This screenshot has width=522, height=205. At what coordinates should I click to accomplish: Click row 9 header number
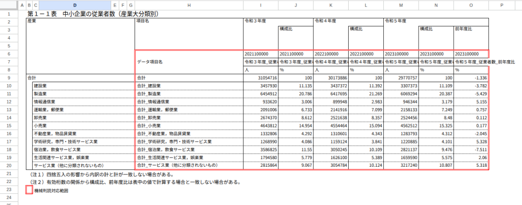(x=9, y=78)
